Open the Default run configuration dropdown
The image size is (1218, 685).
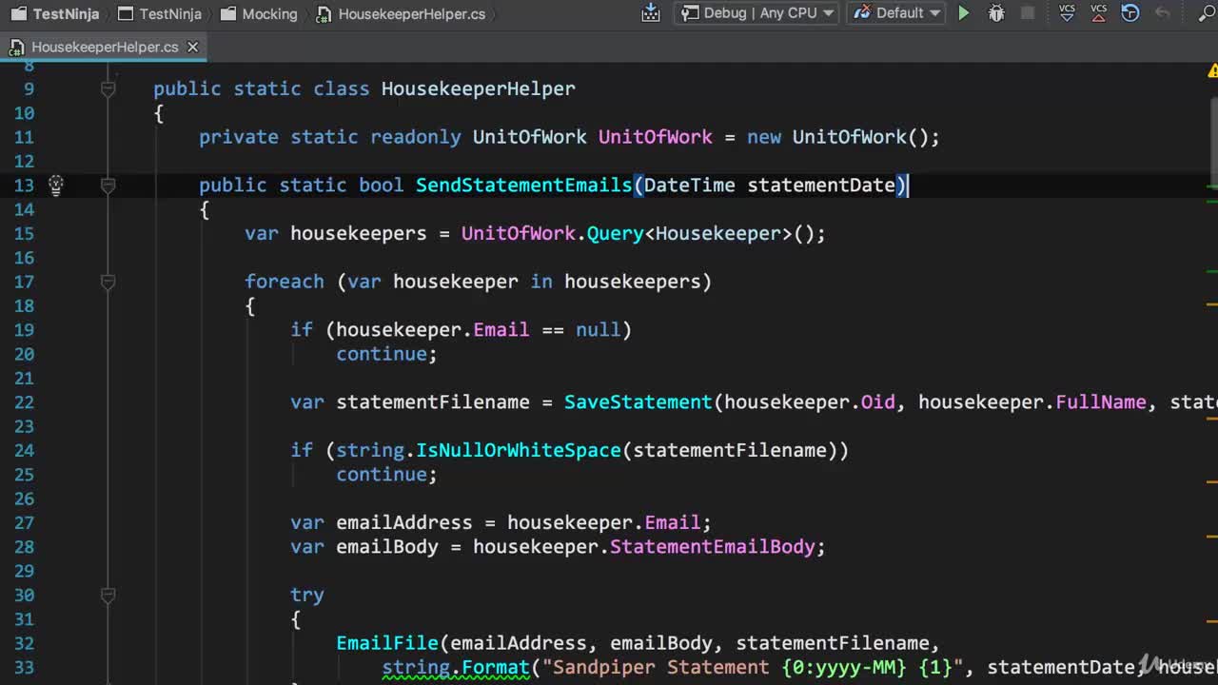[896, 13]
